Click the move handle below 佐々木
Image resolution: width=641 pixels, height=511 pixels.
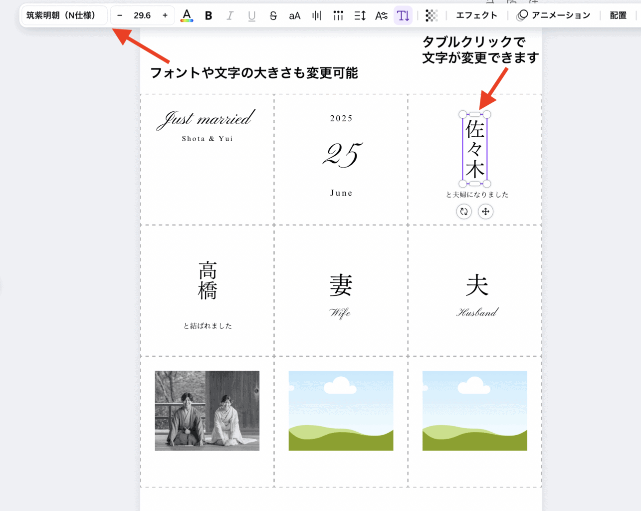(485, 212)
